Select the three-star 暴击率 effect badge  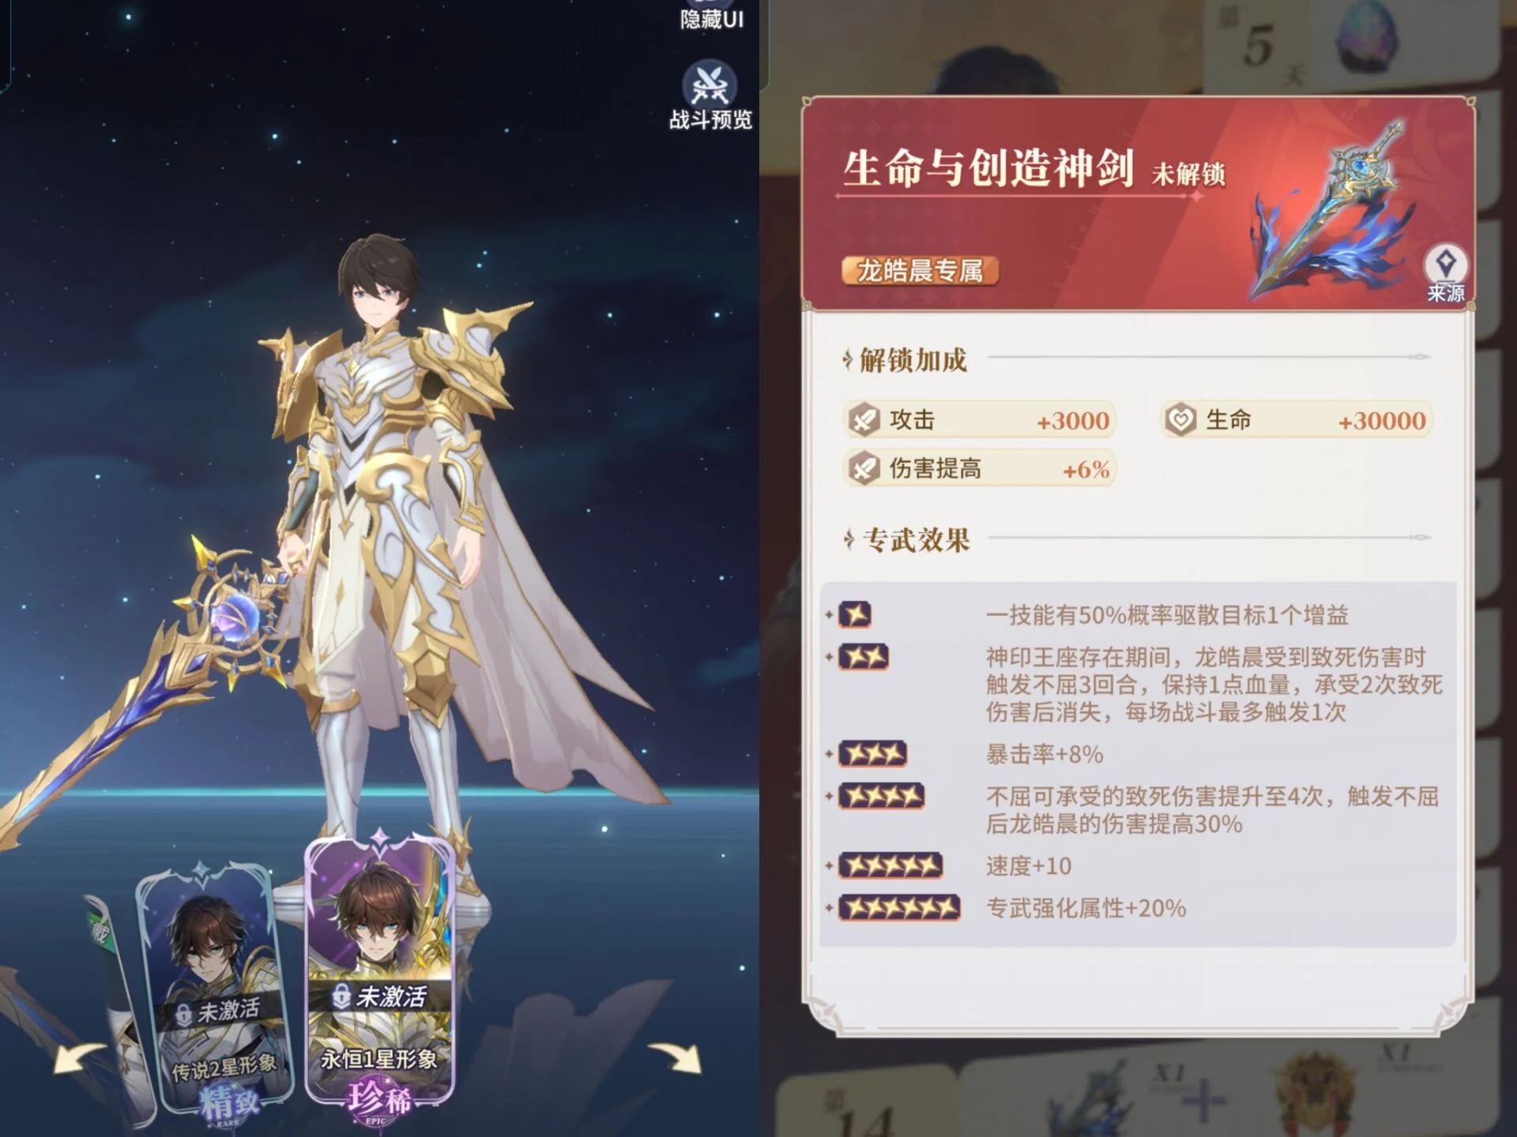[x=872, y=754]
